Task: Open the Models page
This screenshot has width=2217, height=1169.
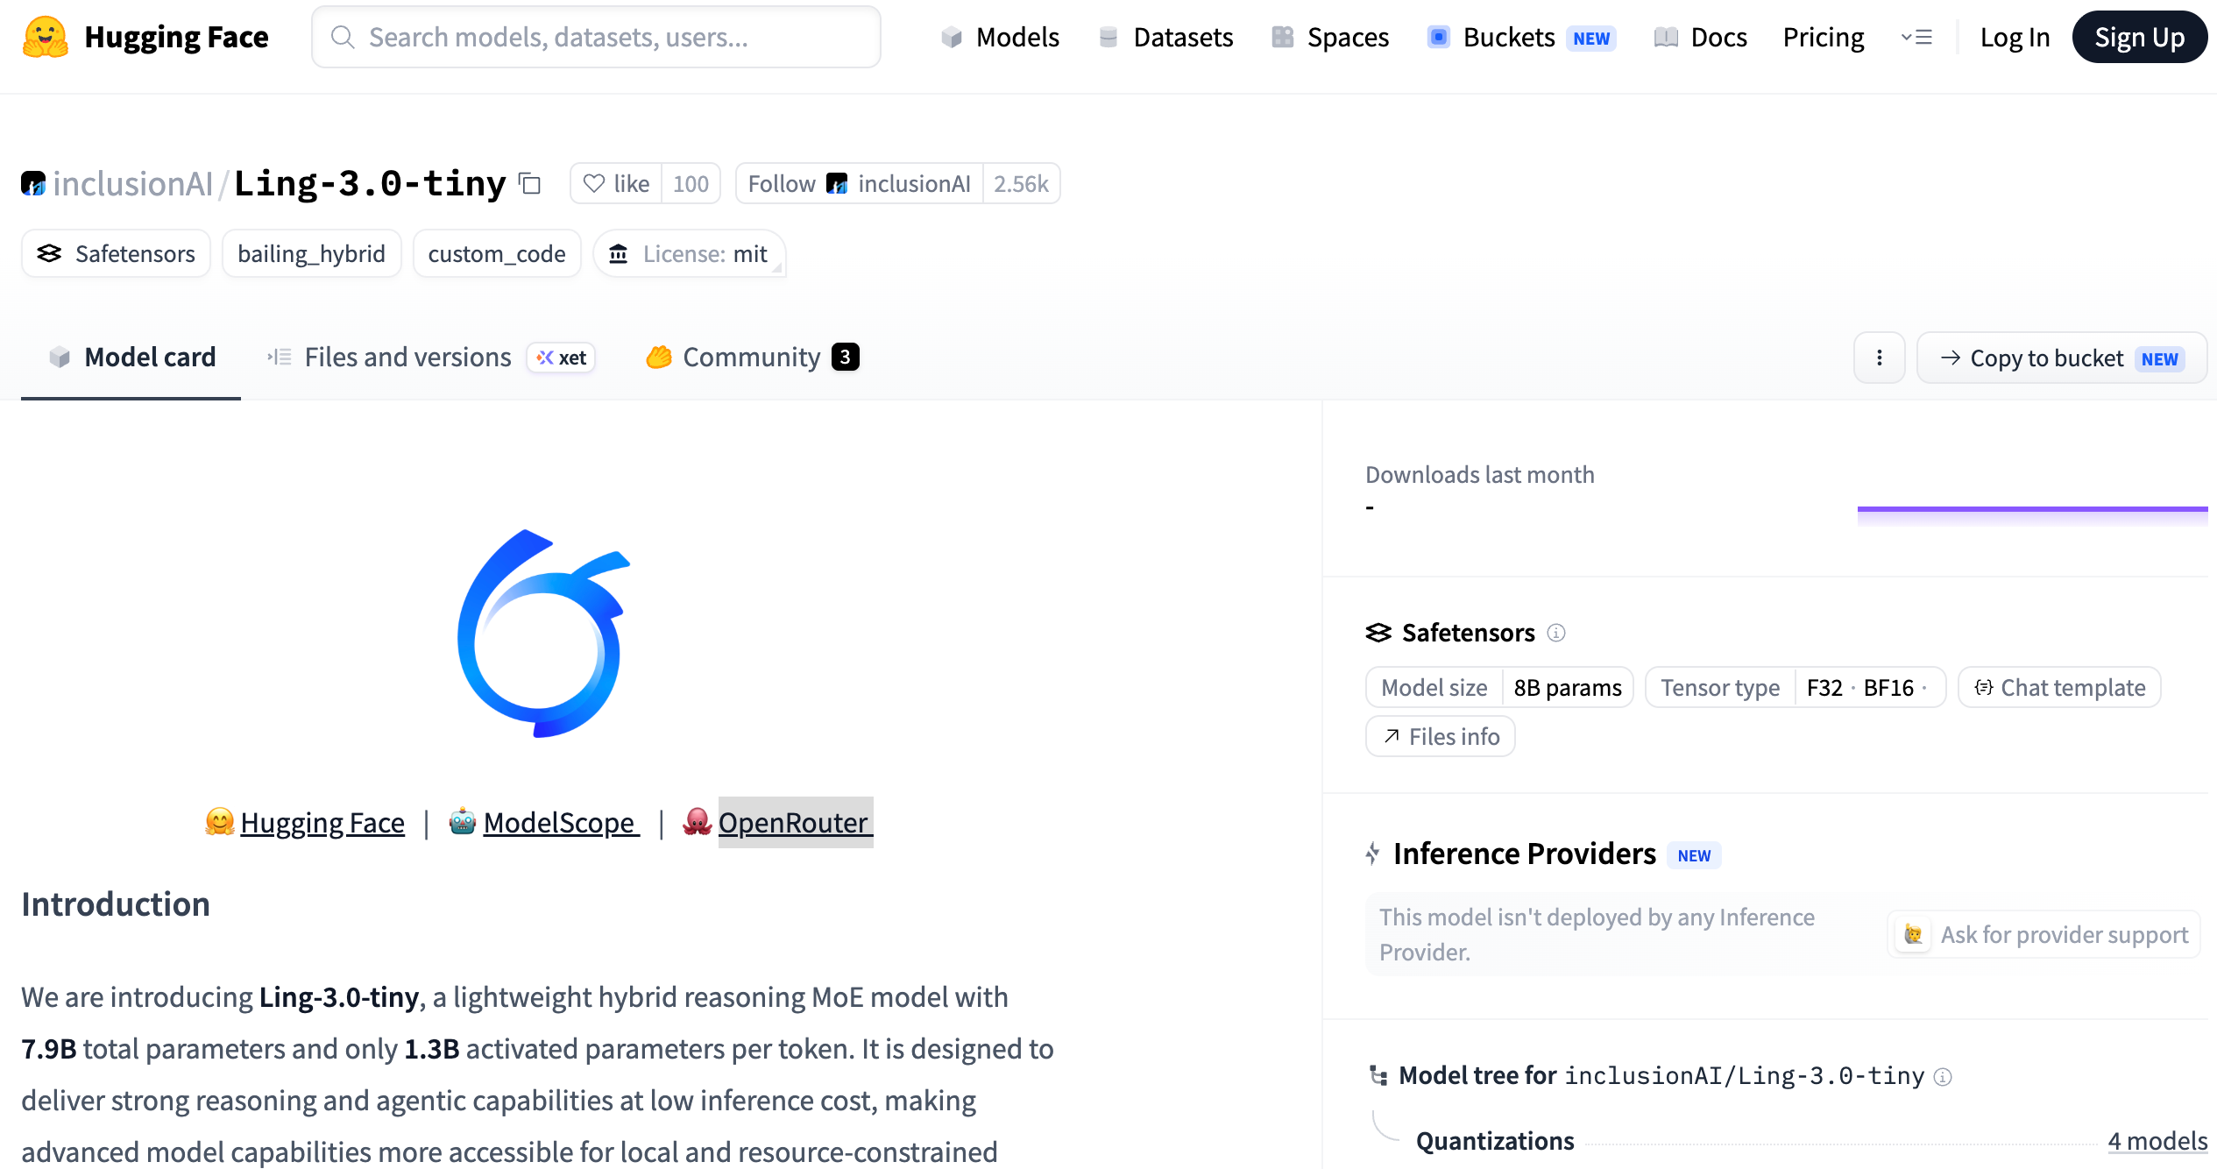Action: pos(1001,37)
